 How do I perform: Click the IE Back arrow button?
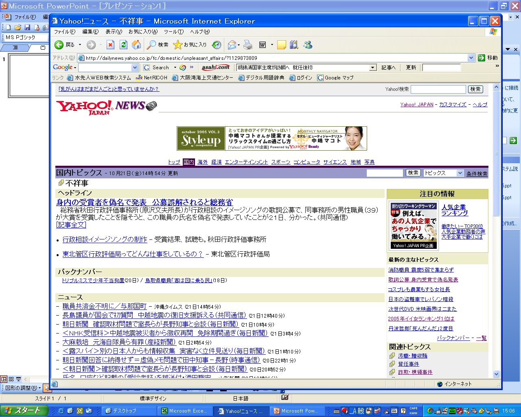pos(59,45)
